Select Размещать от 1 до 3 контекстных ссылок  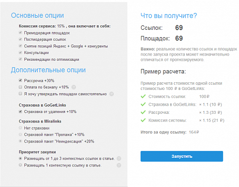pos(20,158)
